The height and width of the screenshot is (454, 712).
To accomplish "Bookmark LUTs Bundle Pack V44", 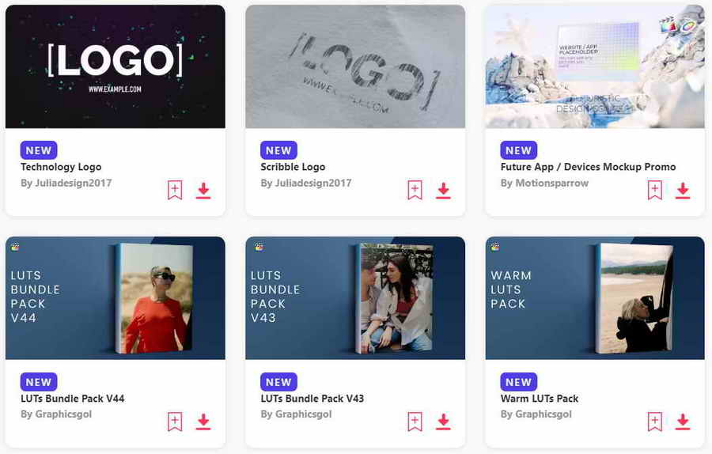I will click(175, 422).
